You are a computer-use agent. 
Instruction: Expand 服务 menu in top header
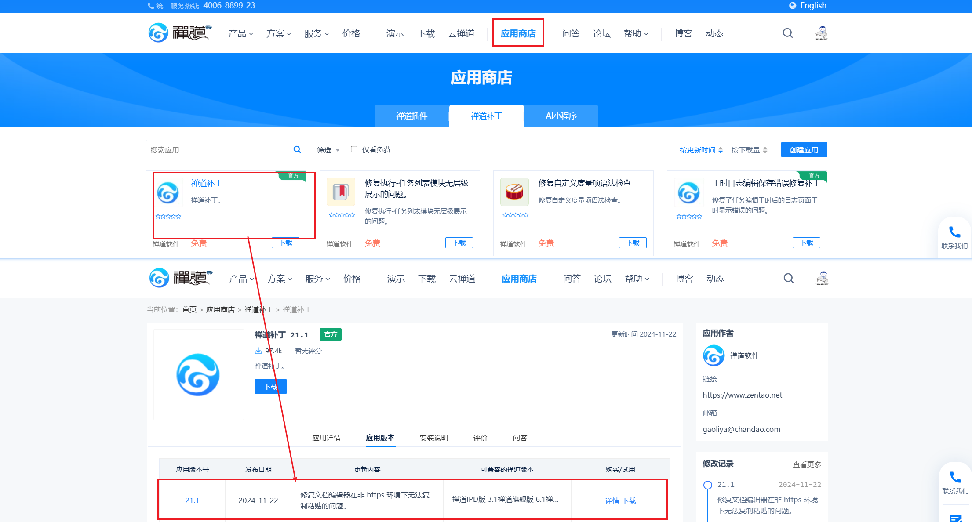[x=317, y=33]
